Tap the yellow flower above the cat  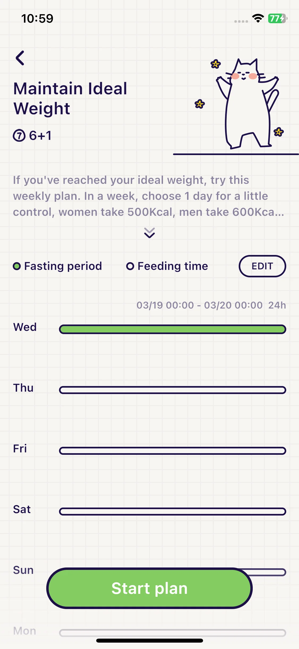pyautogui.click(x=216, y=64)
